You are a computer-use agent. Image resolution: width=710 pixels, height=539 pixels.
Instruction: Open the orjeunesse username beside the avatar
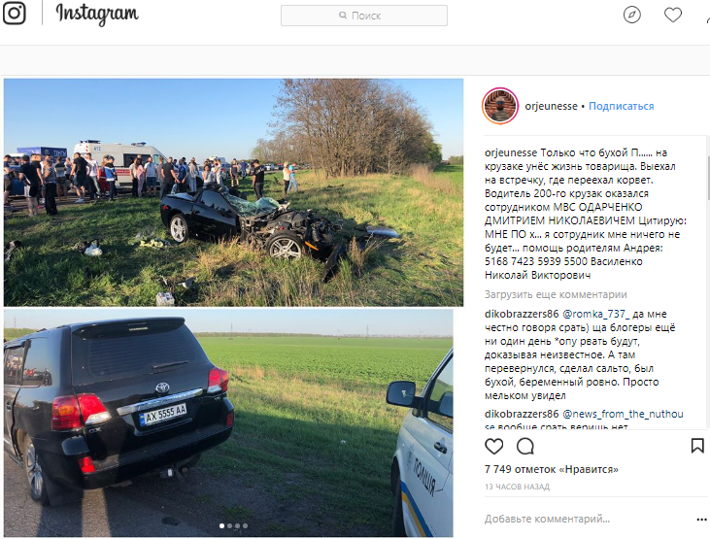click(551, 106)
